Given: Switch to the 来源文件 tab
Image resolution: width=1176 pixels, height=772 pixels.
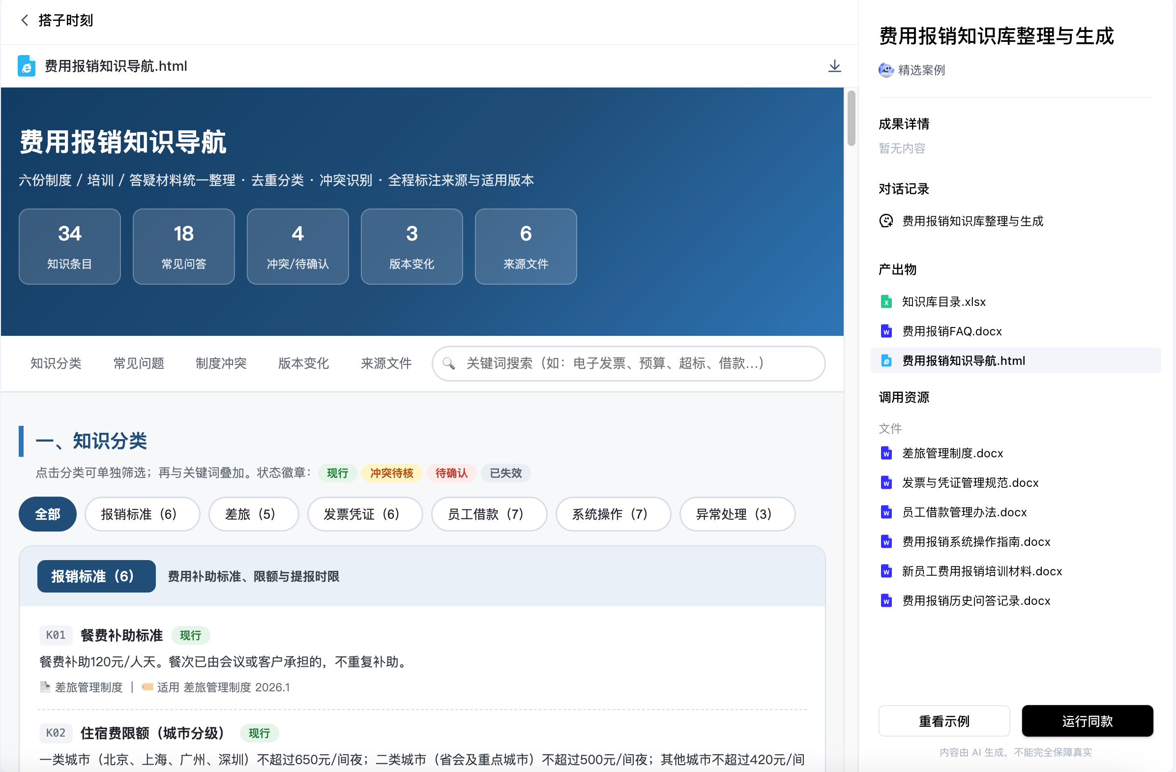Looking at the screenshot, I should tap(386, 364).
